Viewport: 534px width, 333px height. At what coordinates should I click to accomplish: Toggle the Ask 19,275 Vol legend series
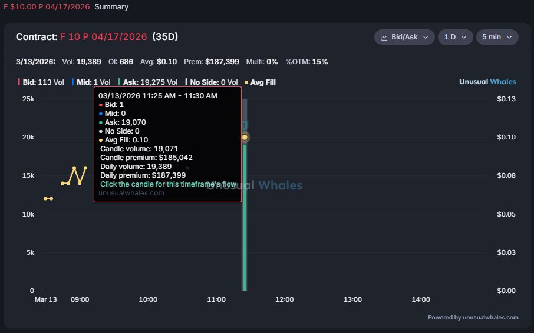point(148,82)
